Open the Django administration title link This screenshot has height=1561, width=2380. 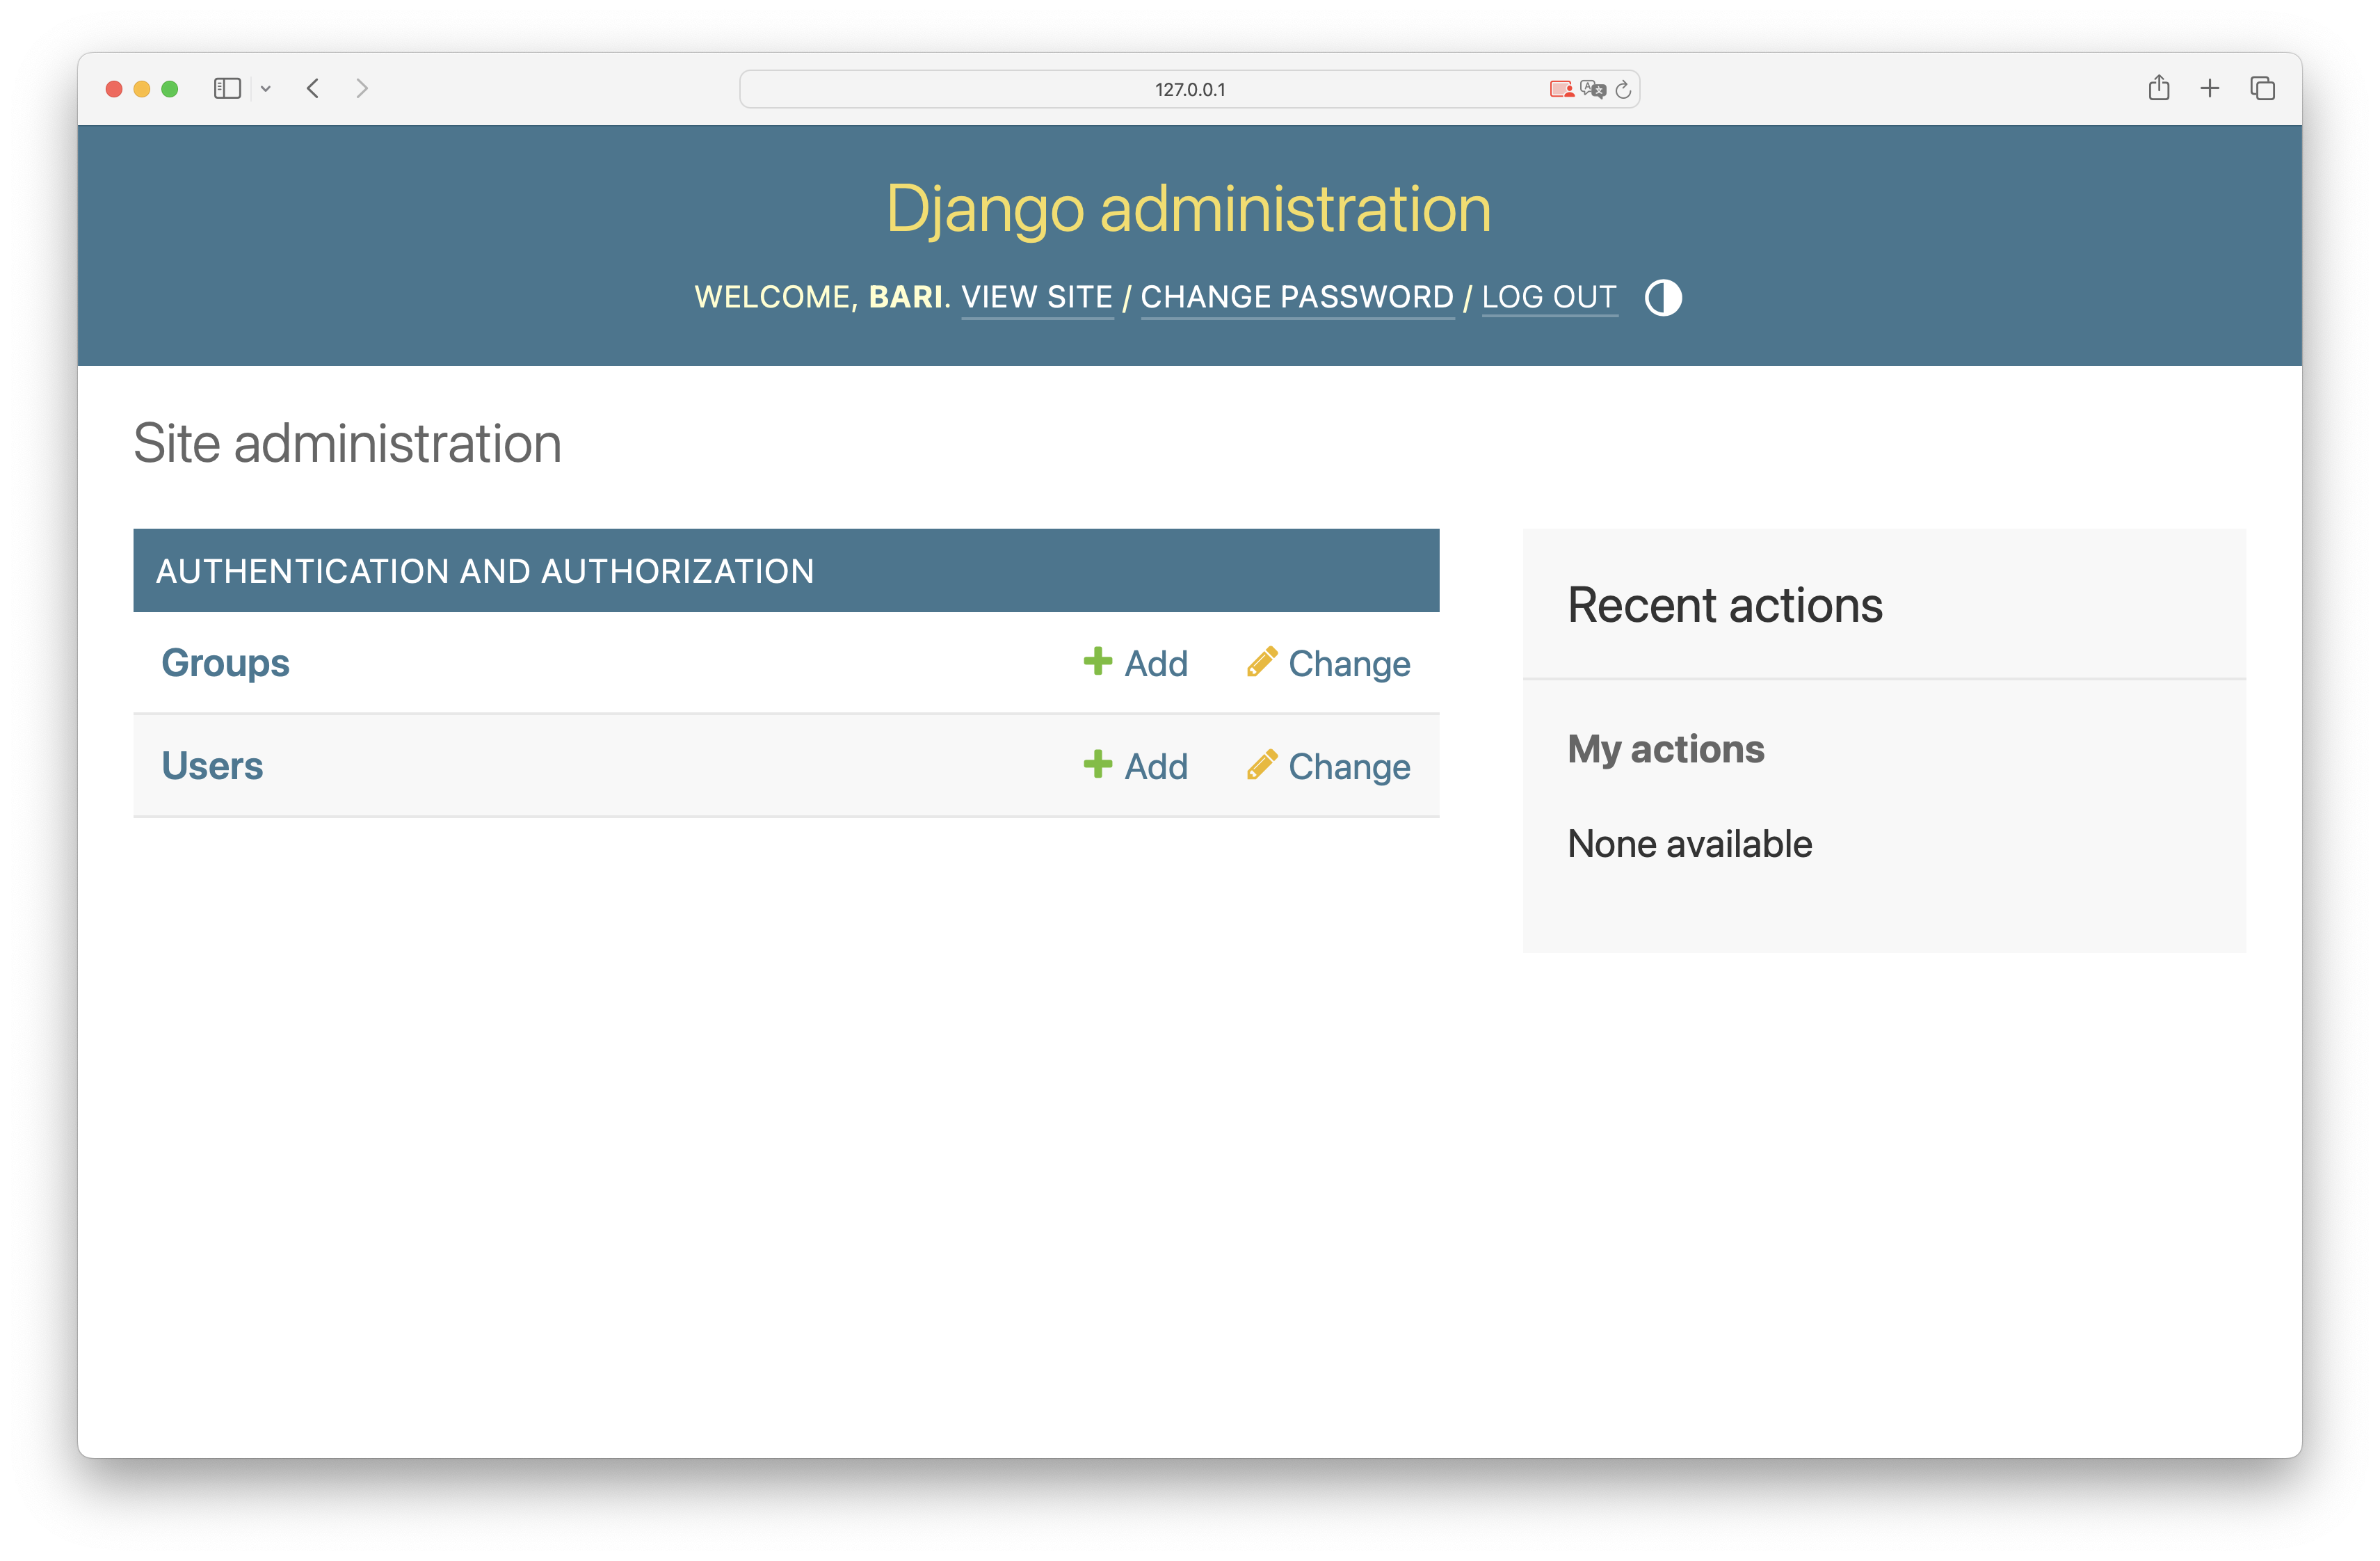point(1189,208)
